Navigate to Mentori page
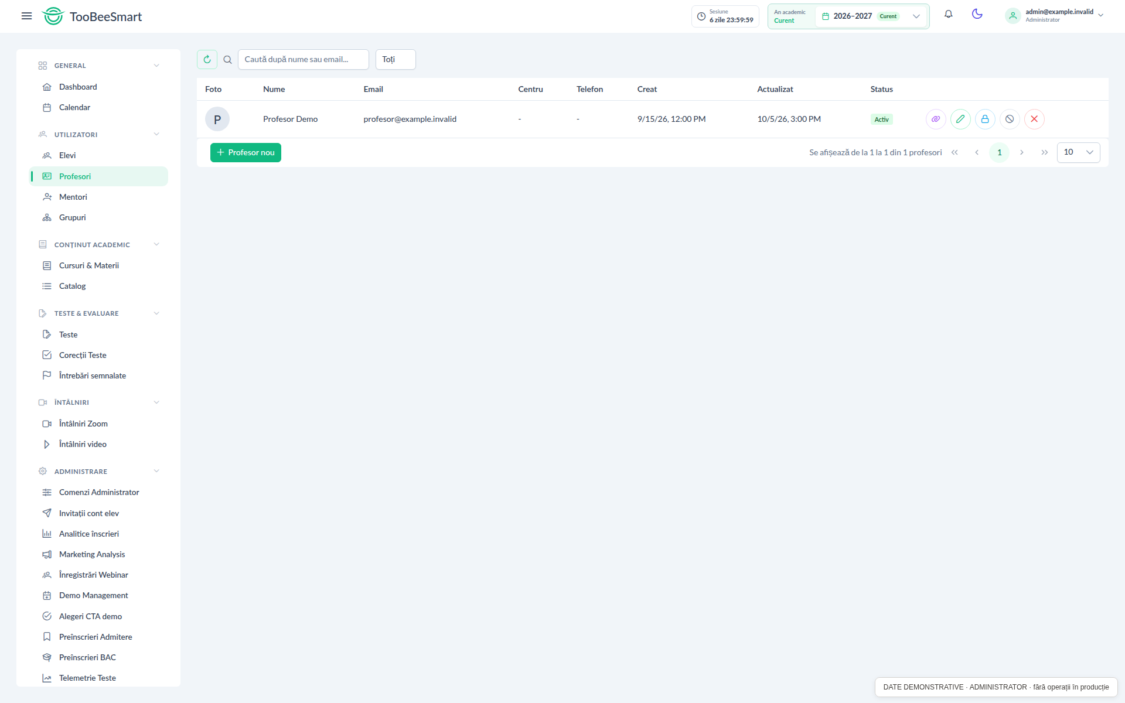 point(98,197)
